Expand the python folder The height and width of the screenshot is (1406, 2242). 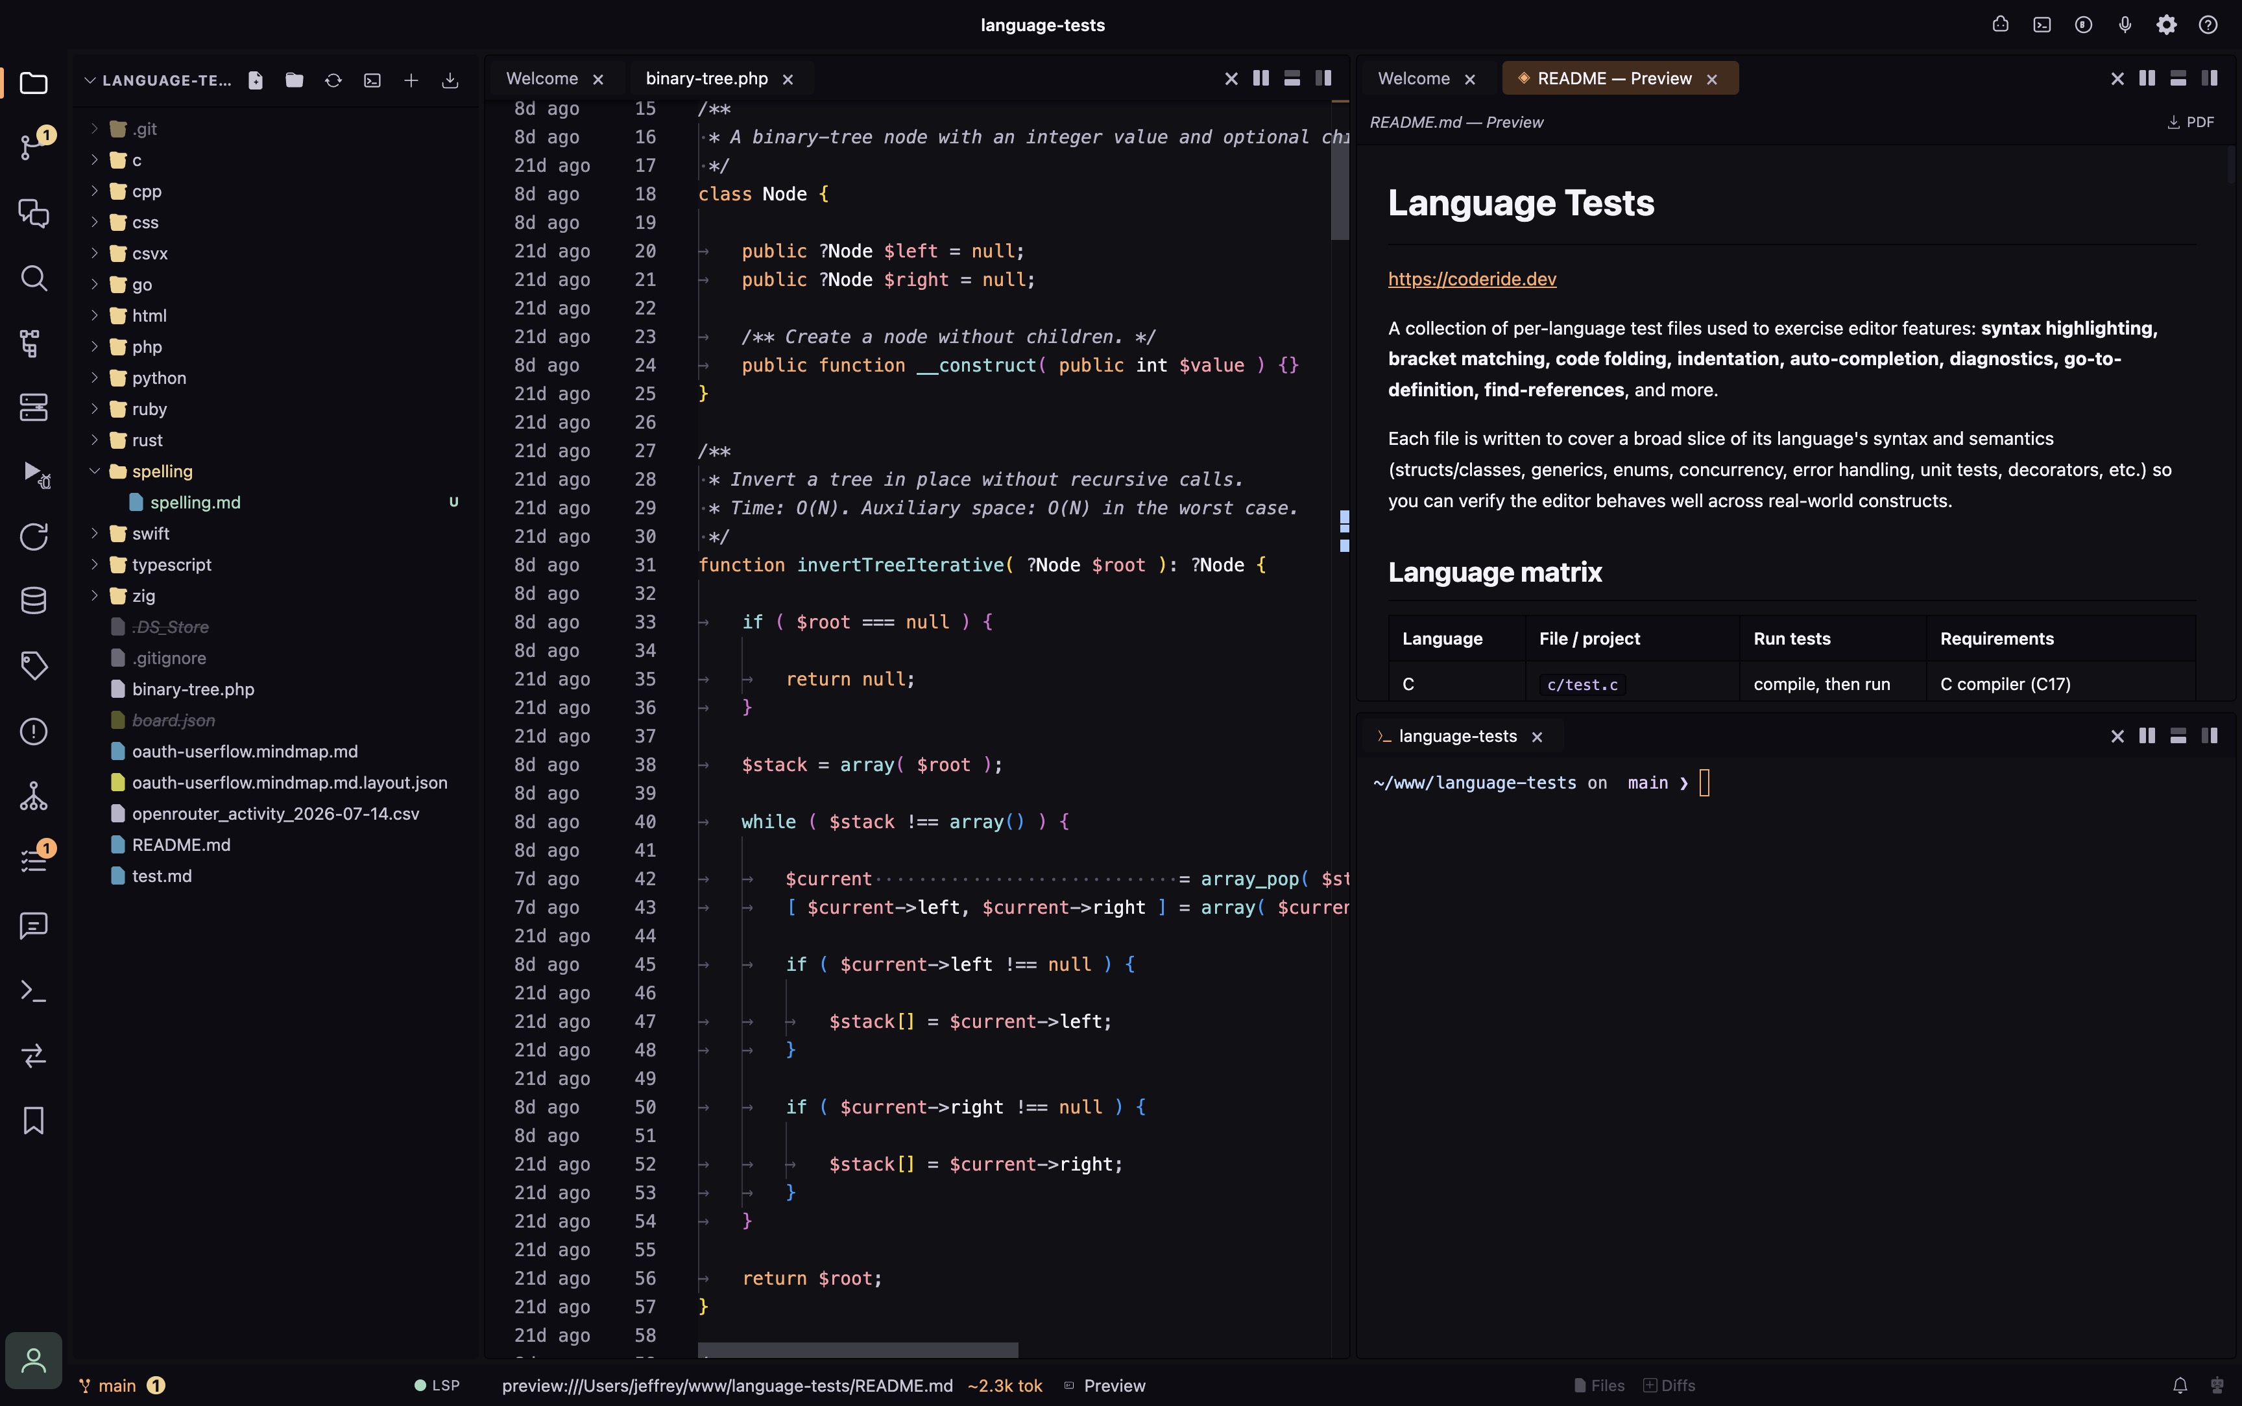click(x=94, y=377)
